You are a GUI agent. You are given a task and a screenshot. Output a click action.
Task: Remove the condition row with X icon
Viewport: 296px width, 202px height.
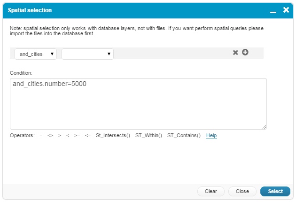point(235,53)
